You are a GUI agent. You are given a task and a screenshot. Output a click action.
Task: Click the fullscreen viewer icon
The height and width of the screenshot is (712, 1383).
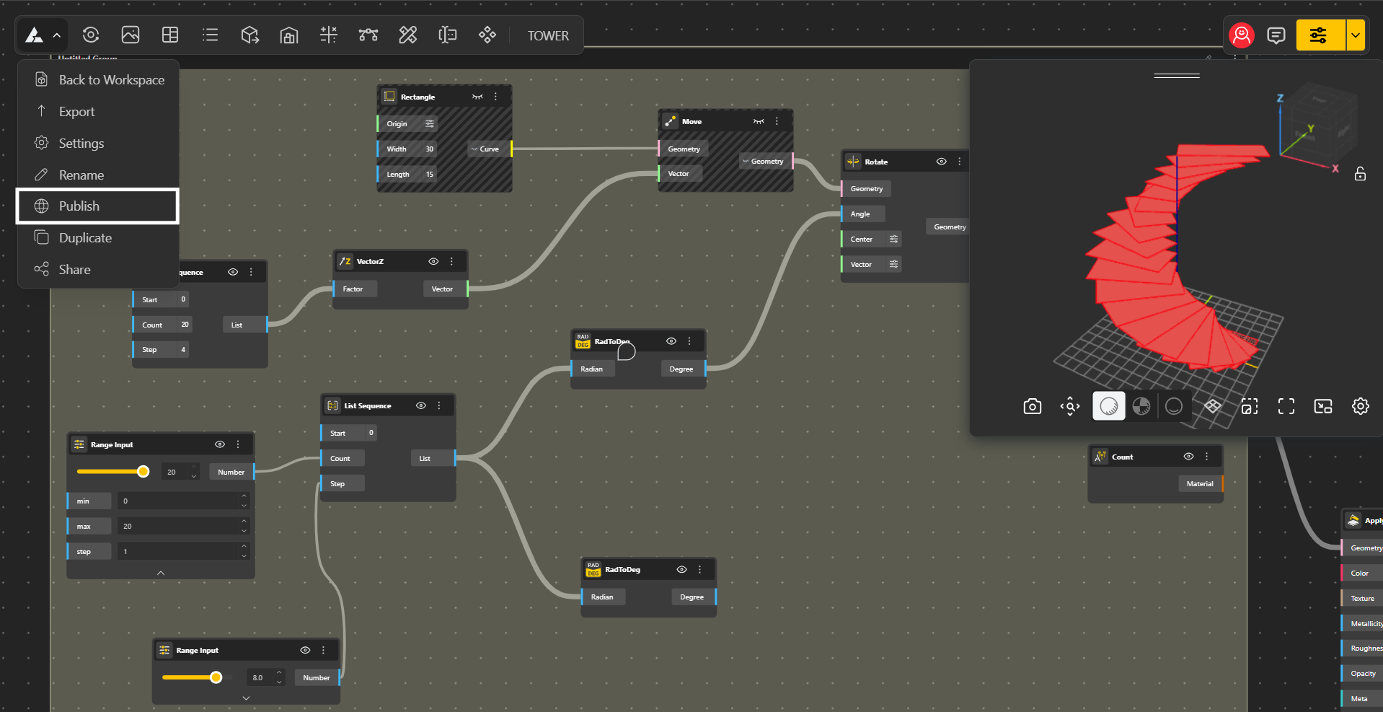click(x=1286, y=407)
